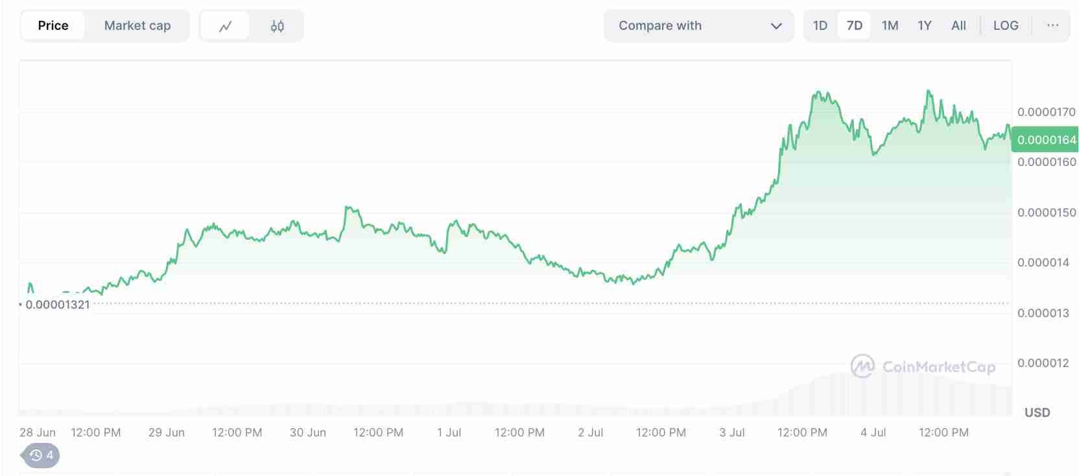Screen dimensions: 1079x476
Task: Toggle LOG scale on the chart
Action: (x=1006, y=25)
